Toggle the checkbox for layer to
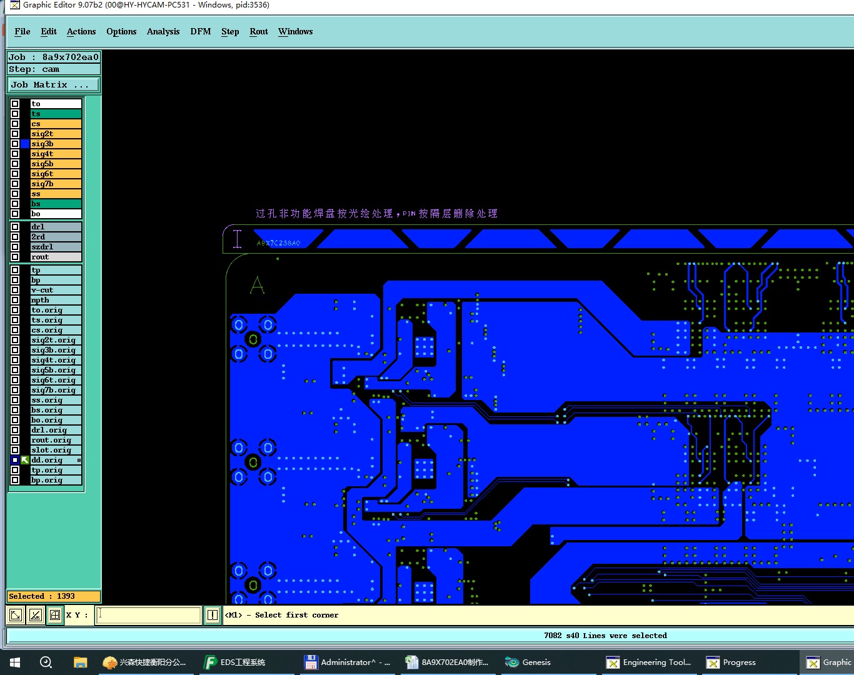This screenshot has width=854, height=675. [15, 104]
